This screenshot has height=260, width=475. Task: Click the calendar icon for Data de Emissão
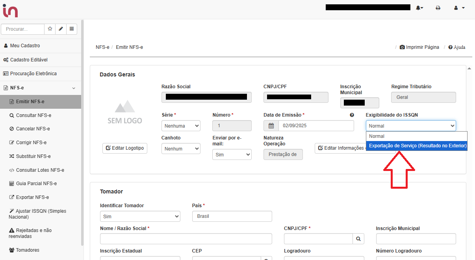coord(271,126)
